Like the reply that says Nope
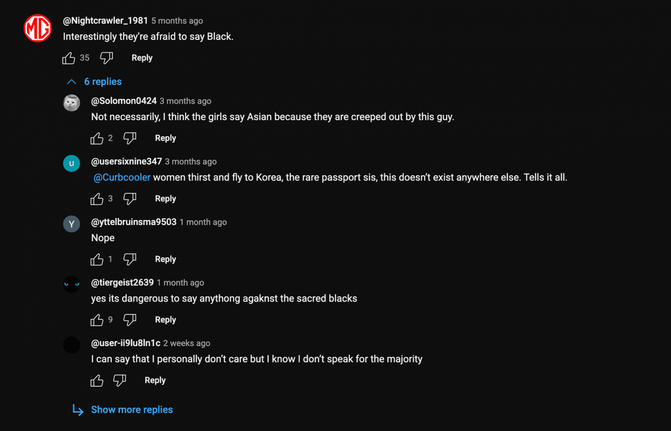The width and height of the screenshot is (671, 431). pos(97,259)
